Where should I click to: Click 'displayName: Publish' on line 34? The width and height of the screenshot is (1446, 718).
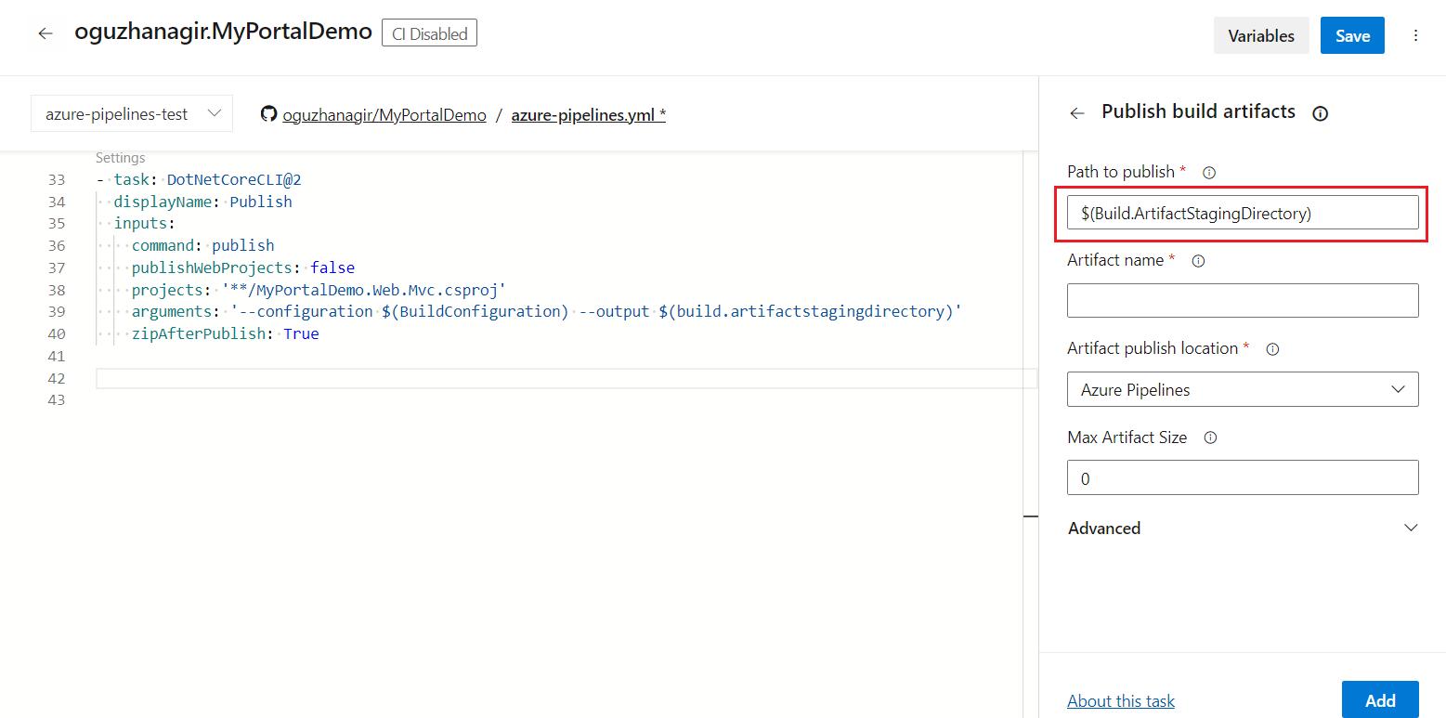(x=202, y=202)
